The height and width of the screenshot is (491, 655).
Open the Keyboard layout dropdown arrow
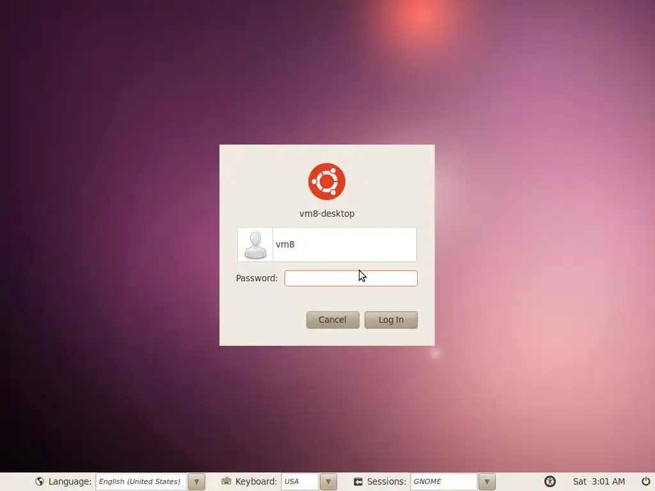[x=328, y=481]
